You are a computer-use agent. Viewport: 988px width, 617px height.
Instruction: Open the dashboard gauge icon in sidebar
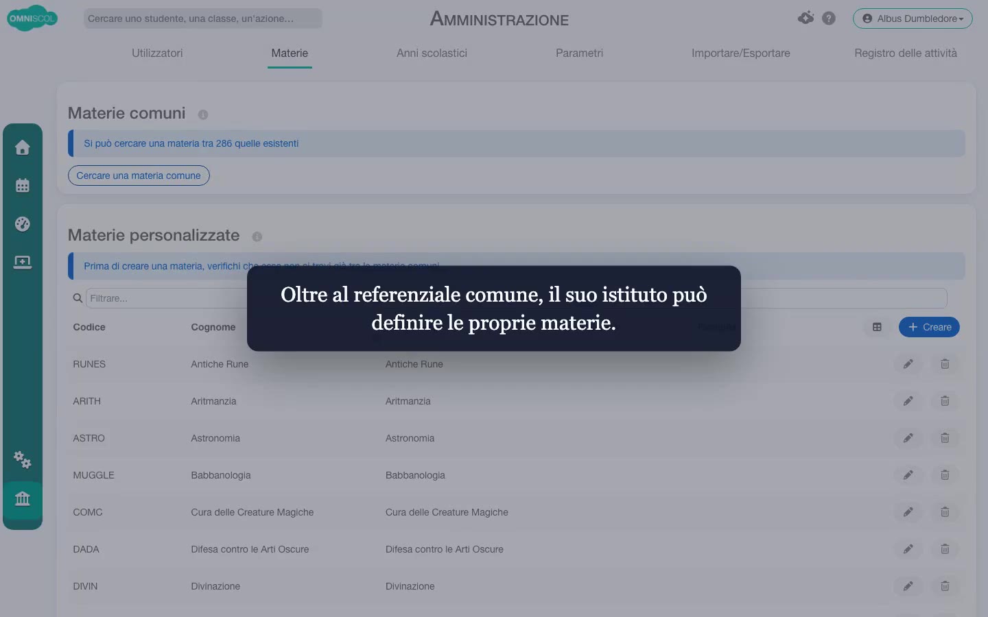[23, 223]
